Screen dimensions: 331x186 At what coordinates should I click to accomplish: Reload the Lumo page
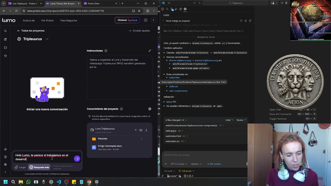tap(16, 11)
